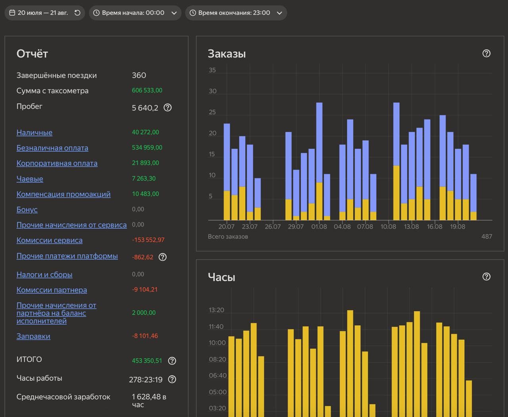Select the Пробег value 5 640,2
Image resolution: width=508 pixels, height=417 pixels.
145,108
